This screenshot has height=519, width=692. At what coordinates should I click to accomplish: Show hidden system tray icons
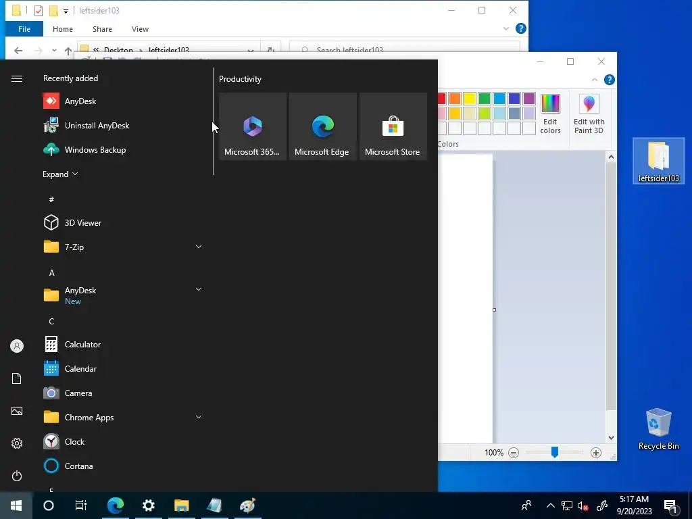click(x=550, y=505)
